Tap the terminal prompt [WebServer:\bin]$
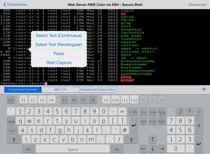The width and height of the screenshot is (210, 154). tap(22, 83)
